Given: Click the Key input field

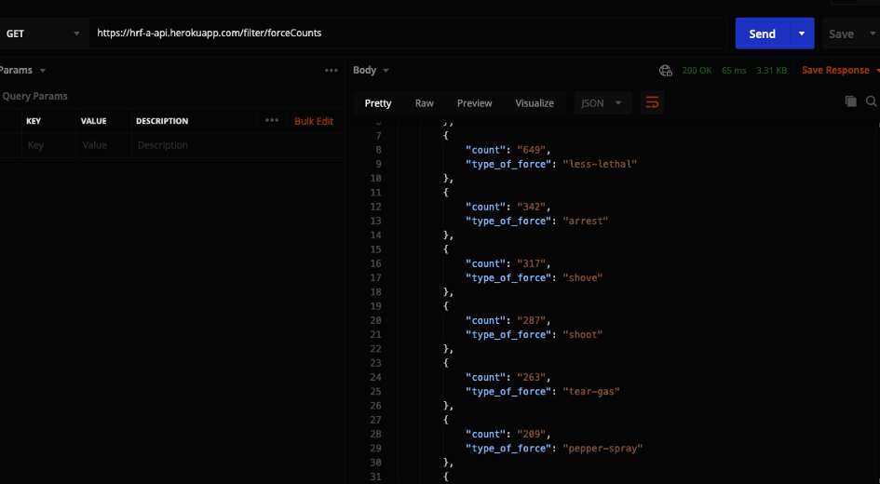Looking at the screenshot, I should [48, 145].
